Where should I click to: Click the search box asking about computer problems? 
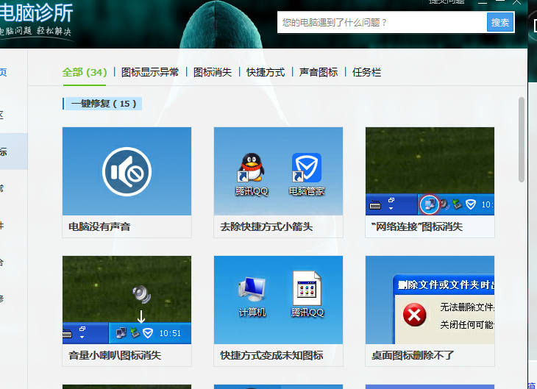click(x=382, y=23)
